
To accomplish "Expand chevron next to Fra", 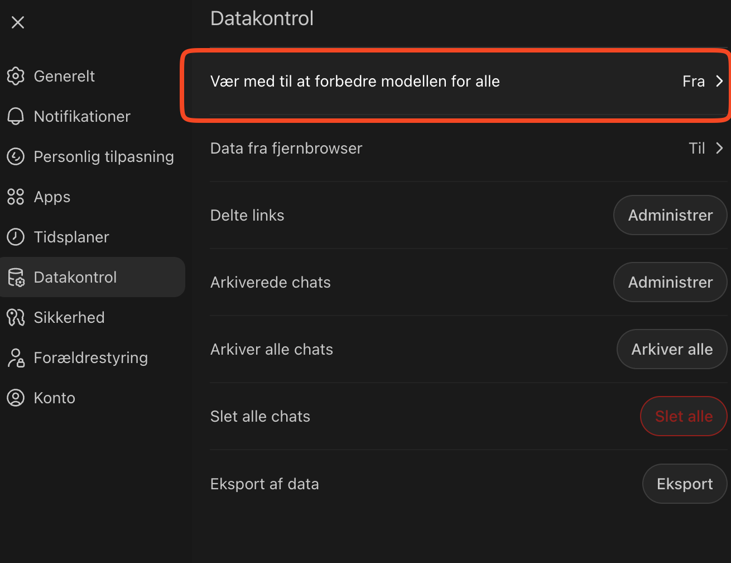I will (x=719, y=82).
